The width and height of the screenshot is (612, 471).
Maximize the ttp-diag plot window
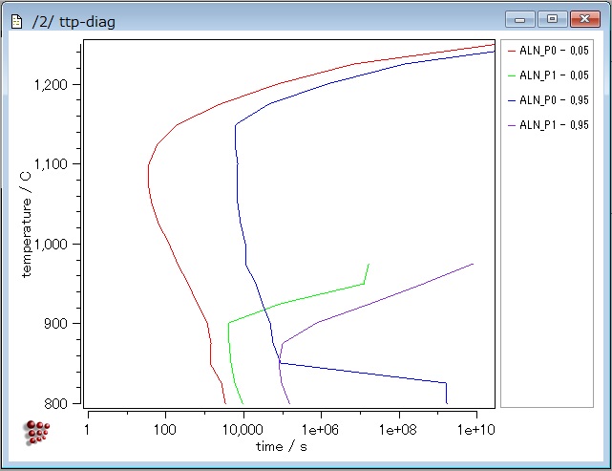point(551,19)
